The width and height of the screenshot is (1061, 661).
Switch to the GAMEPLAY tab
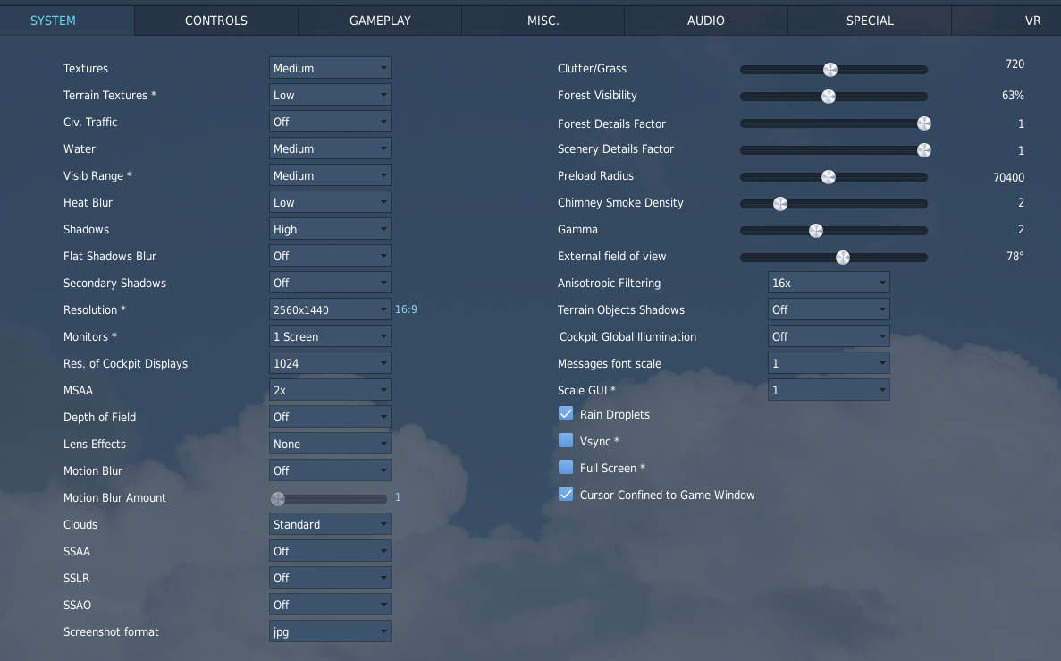click(x=380, y=21)
